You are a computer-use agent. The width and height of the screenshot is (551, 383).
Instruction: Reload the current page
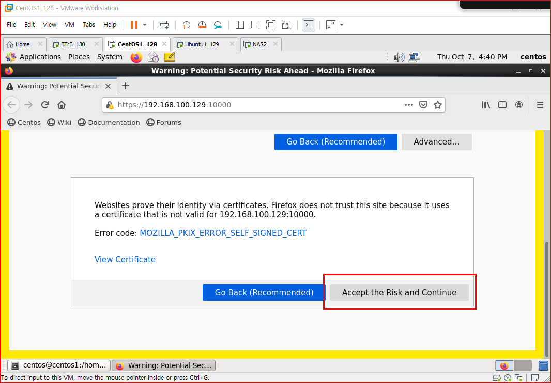tap(45, 105)
